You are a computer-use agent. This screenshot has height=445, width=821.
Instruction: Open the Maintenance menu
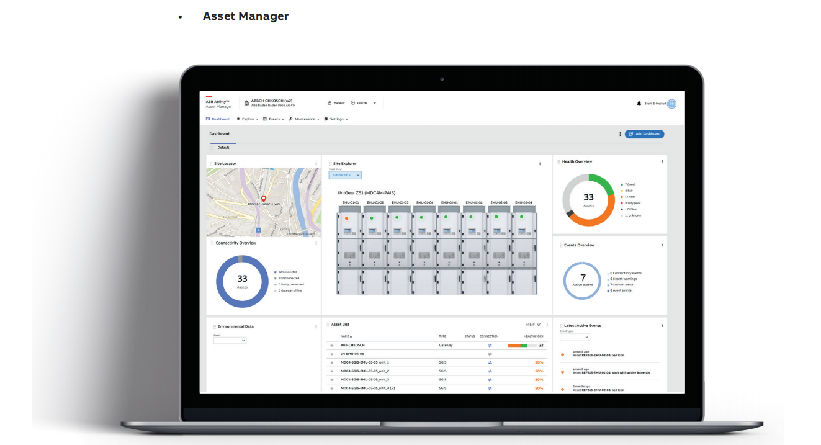(x=304, y=119)
